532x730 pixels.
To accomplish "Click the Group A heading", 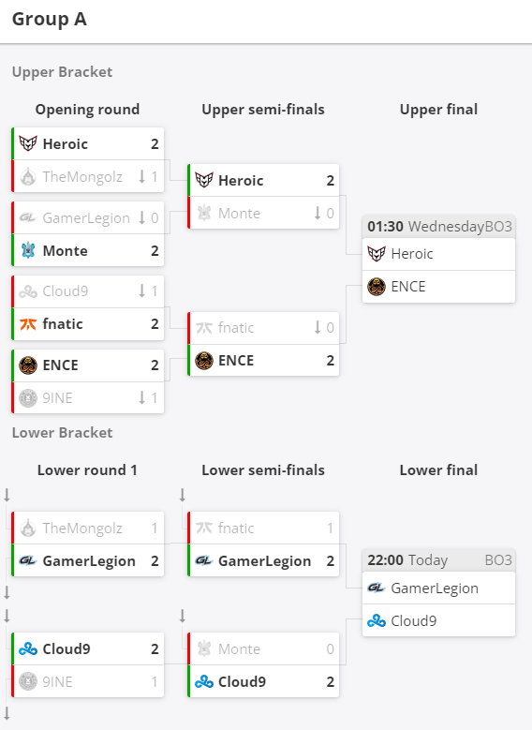I will click(50, 20).
